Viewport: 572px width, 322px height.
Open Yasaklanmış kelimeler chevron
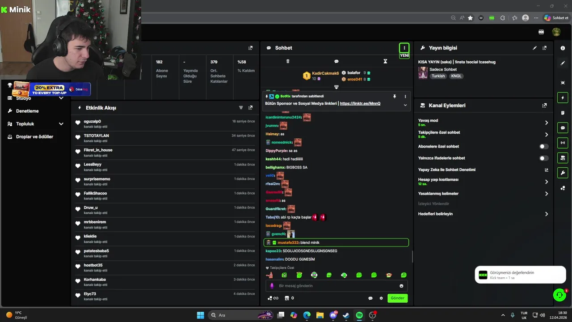tap(546, 194)
